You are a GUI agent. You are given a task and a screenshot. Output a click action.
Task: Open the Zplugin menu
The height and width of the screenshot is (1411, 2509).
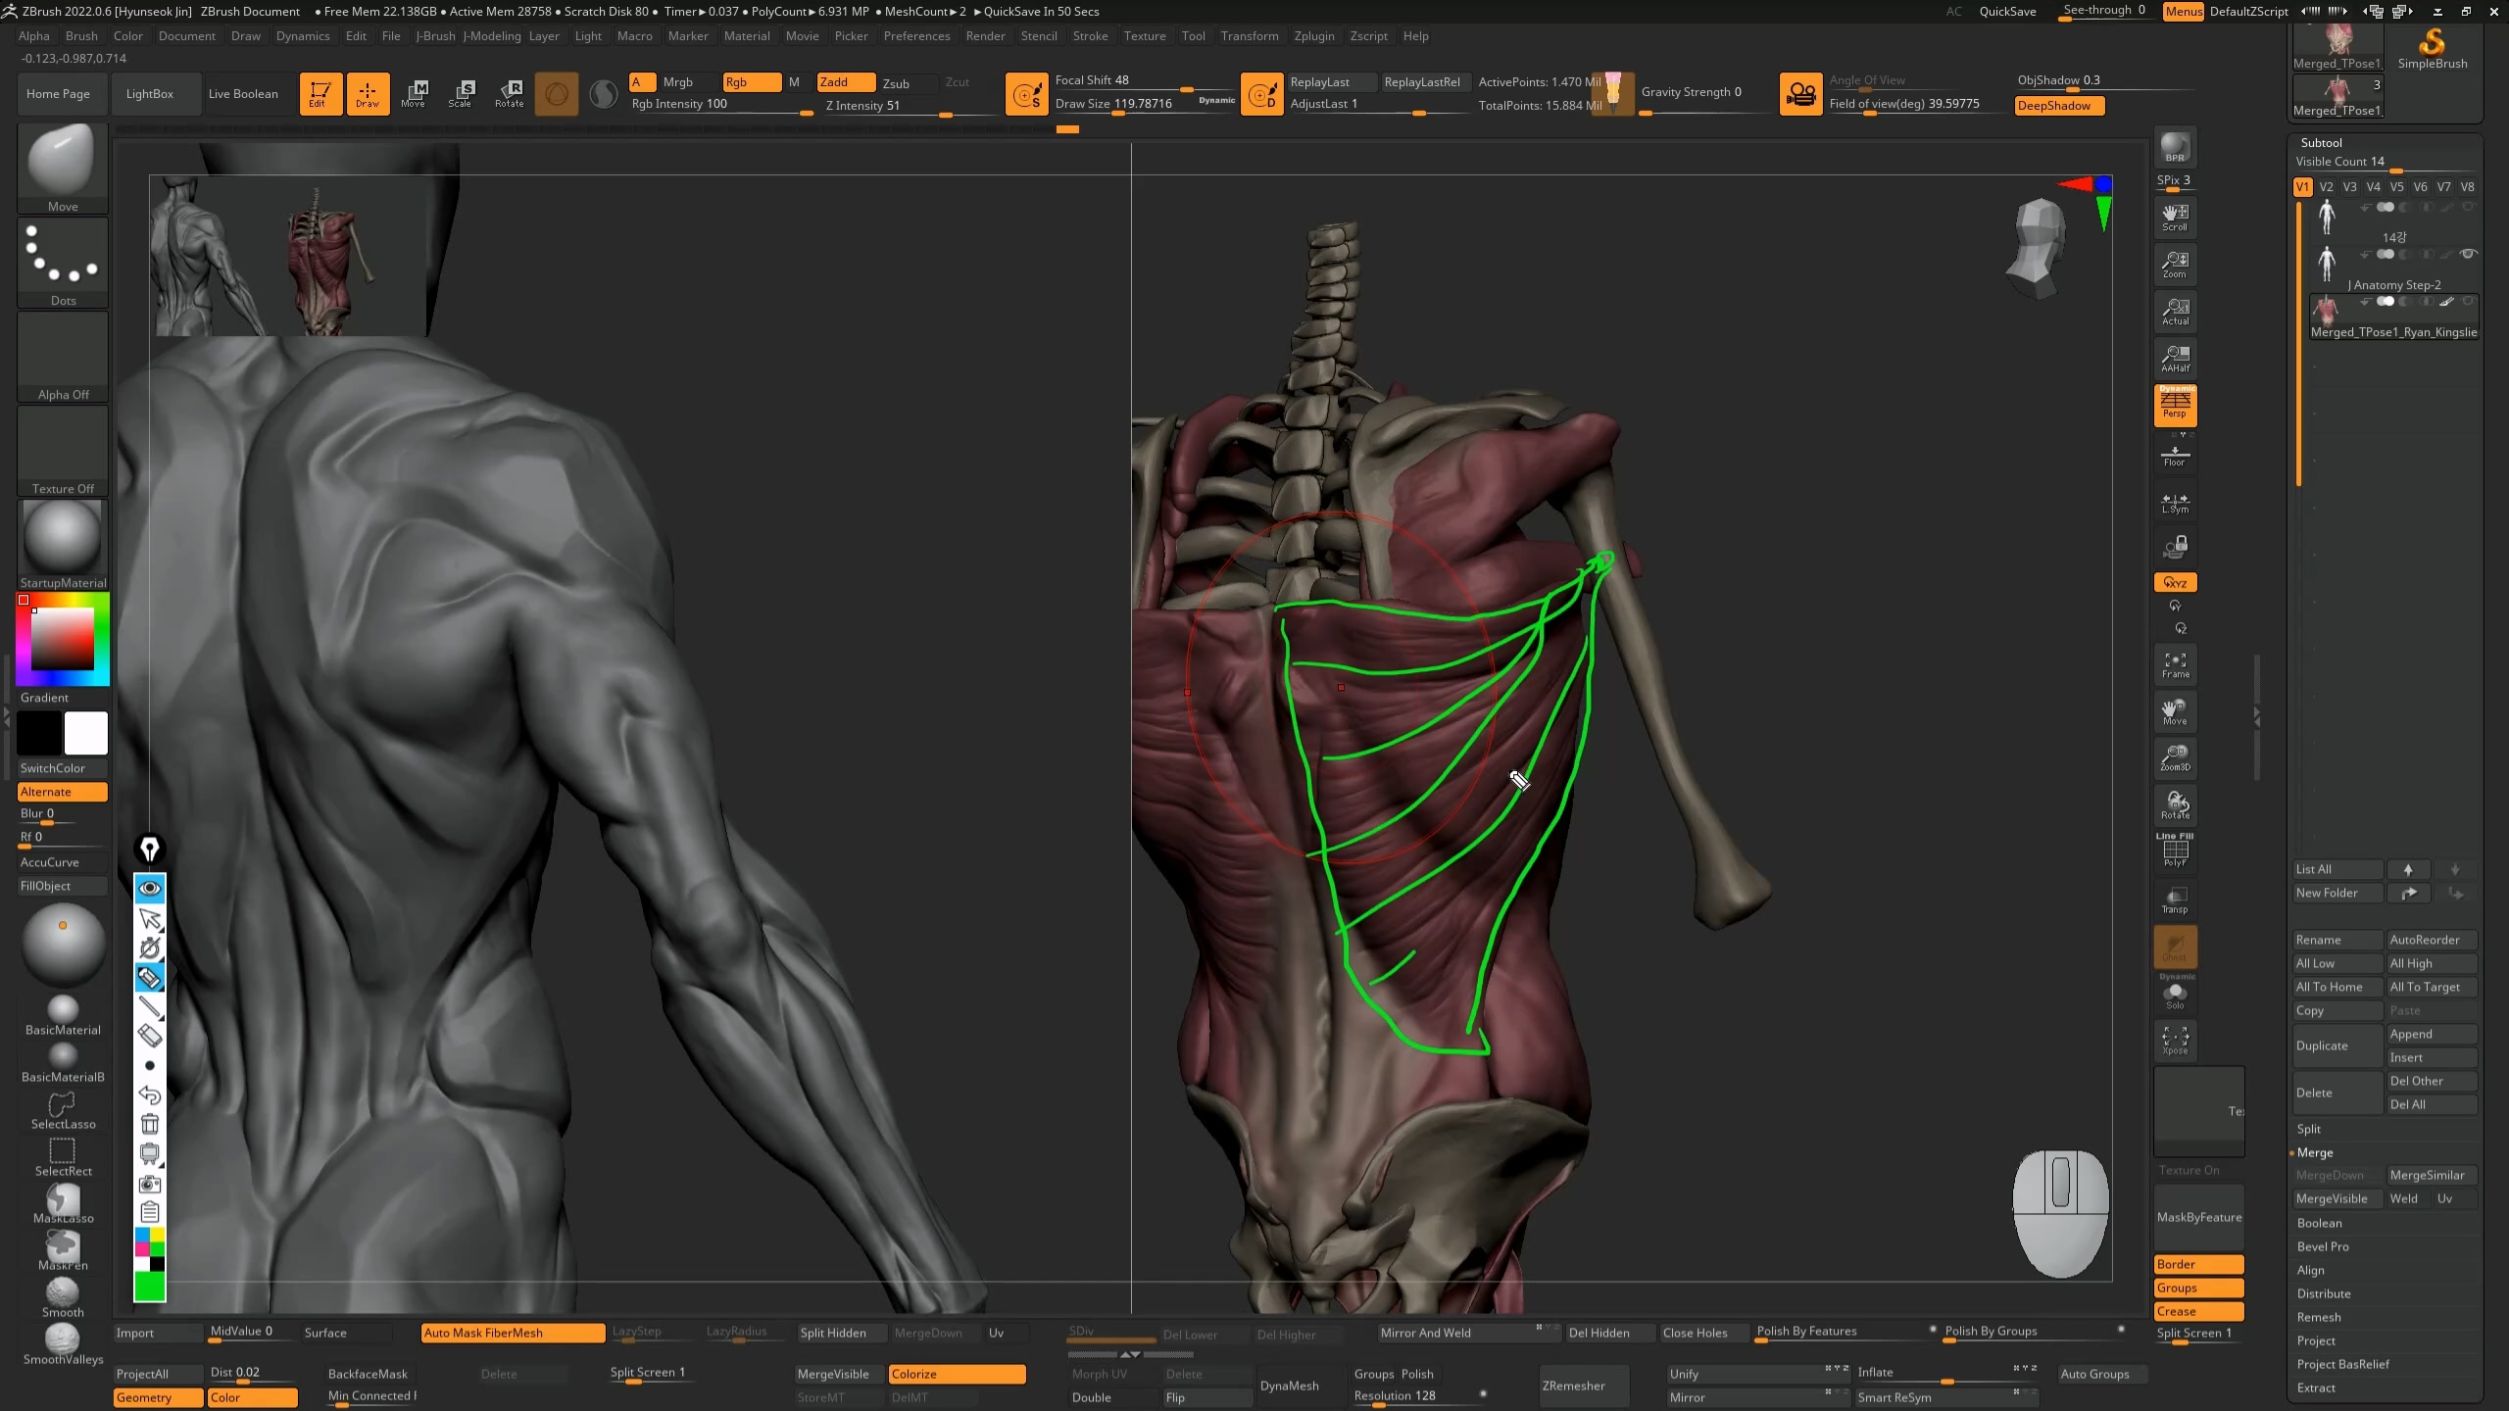pos(1313,36)
